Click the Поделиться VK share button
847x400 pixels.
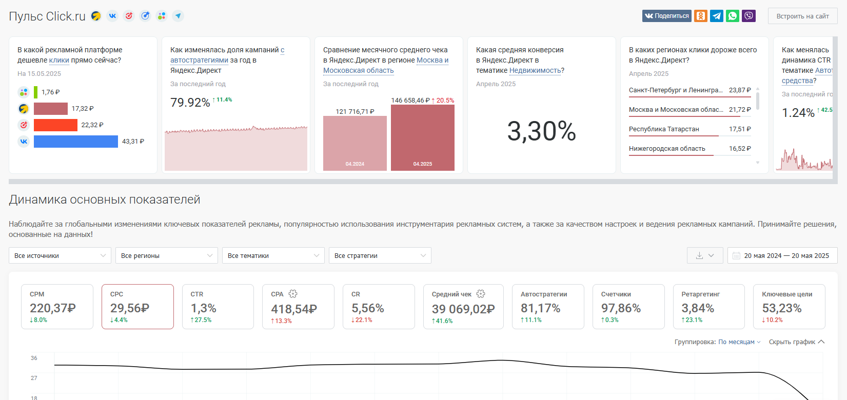click(667, 16)
